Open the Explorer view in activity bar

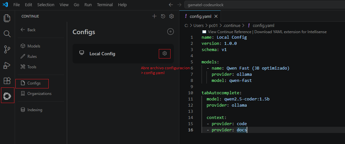7,18
